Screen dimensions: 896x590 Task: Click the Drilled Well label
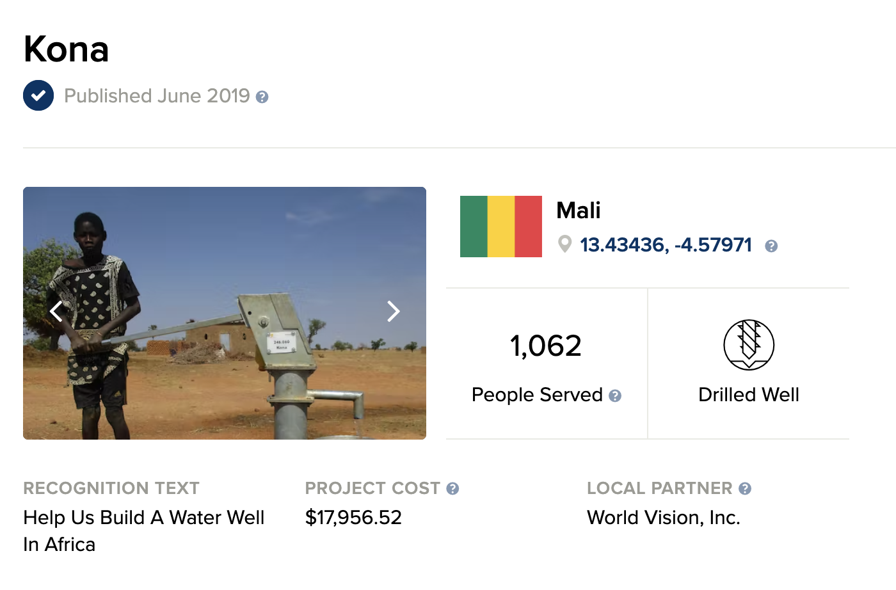pos(748,395)
